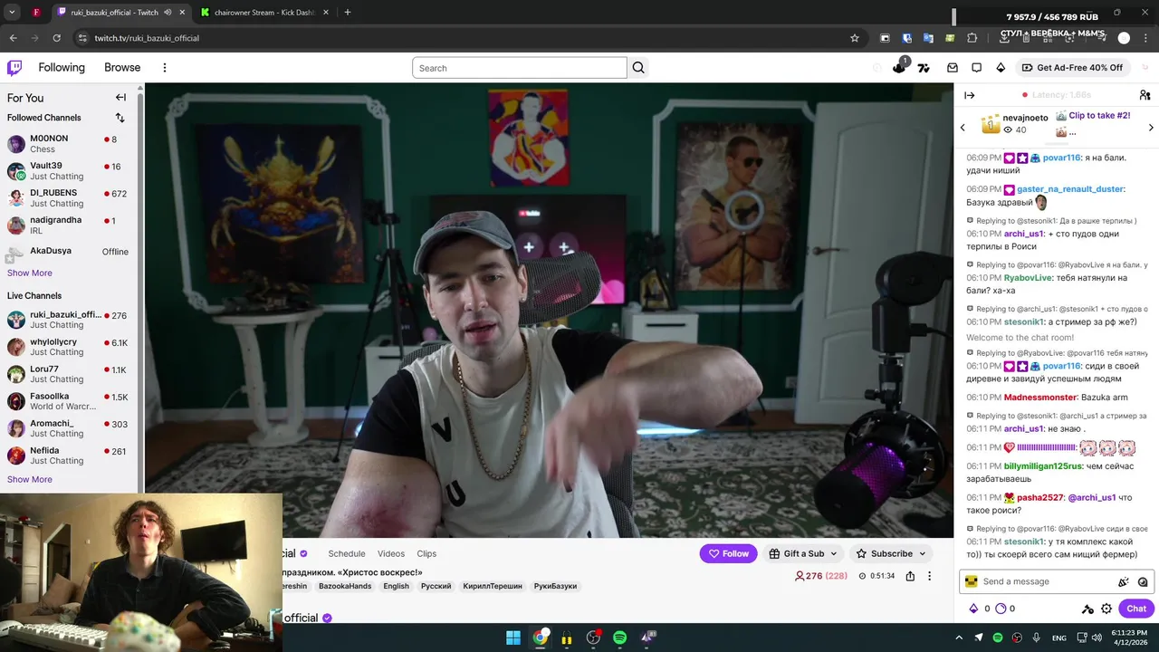1159x652 pixels.
Task: Click the BazookaHands tag
Action: [345, 586]
